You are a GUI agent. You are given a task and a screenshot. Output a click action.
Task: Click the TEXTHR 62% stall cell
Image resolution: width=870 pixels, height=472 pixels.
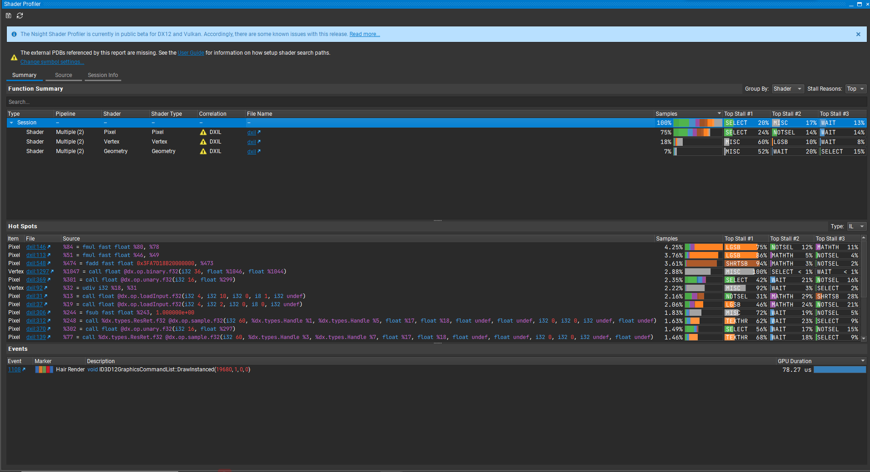coord(746,321)
